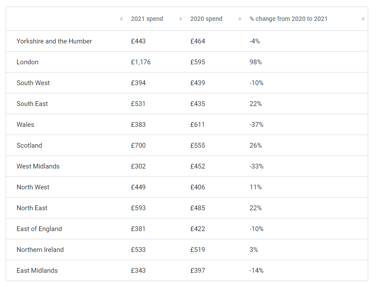Select the Yorkshire and the Humber row label
376x291 pixels.
[x=54, y=41]
